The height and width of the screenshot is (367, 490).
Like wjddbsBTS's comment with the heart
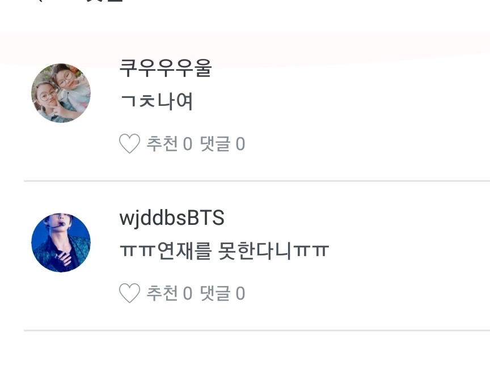129,293
